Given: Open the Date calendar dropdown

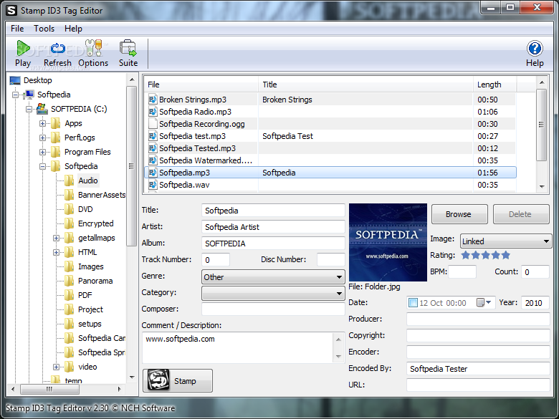Looking at the screenshot, I should click(x=484, y=302).
